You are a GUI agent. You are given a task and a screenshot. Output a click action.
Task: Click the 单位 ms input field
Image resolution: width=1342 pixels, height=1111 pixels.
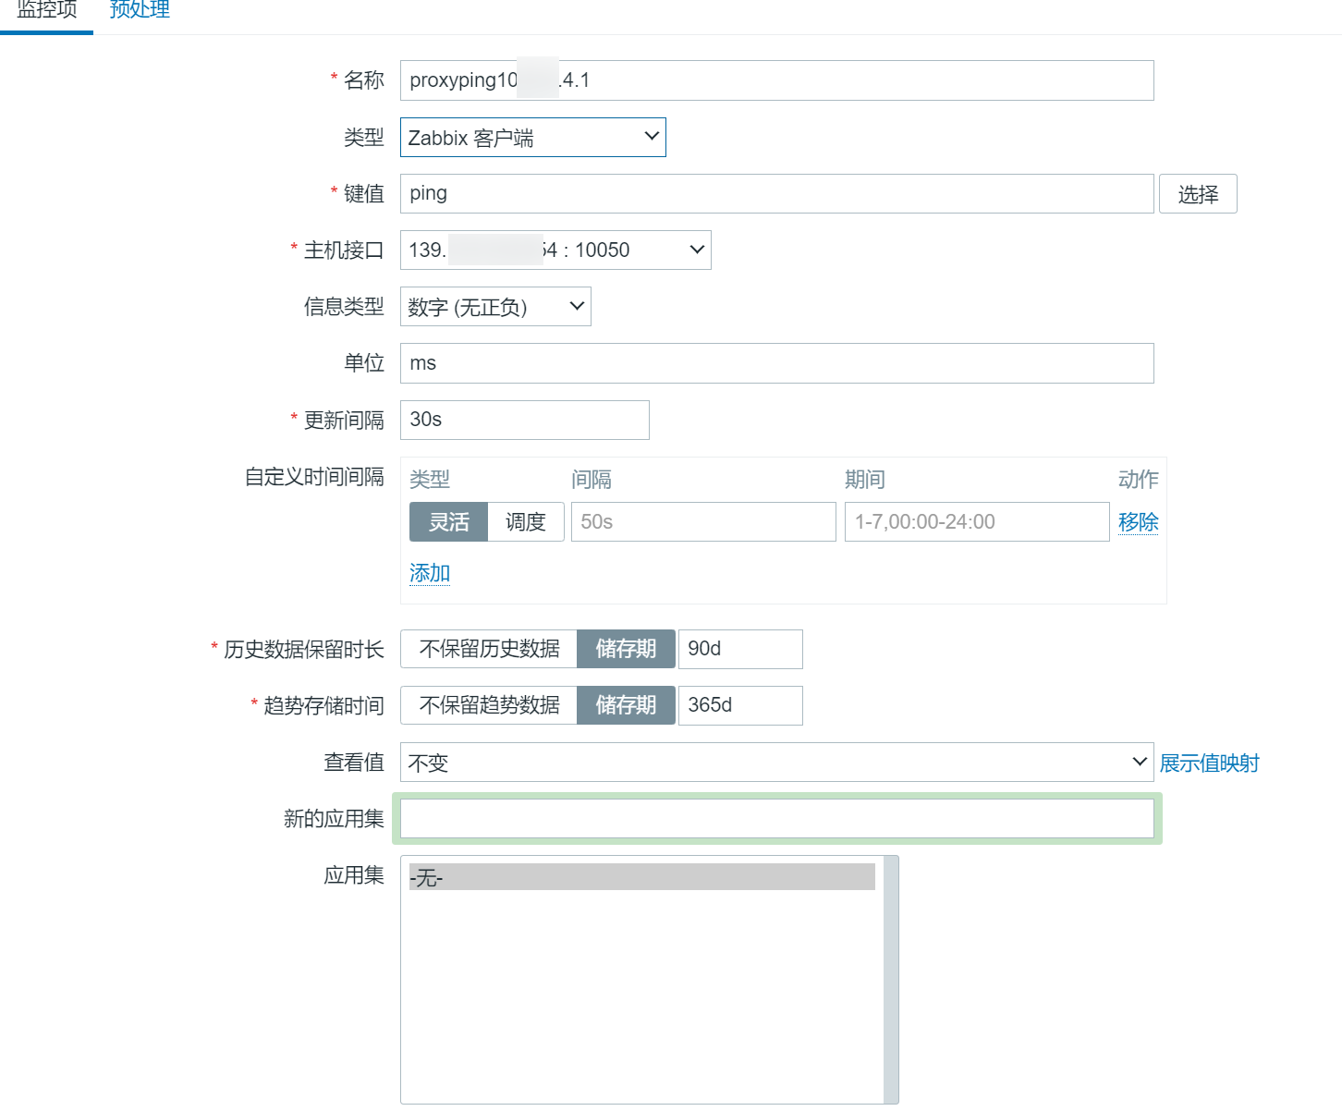click(x=776, y=363)
